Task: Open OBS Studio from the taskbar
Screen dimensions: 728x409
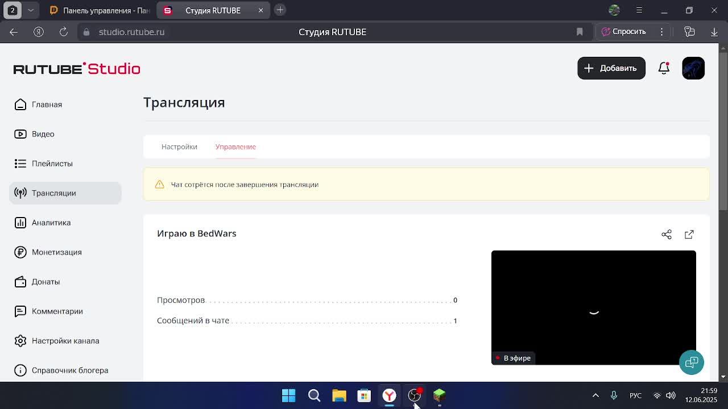Action: [414, 395]
